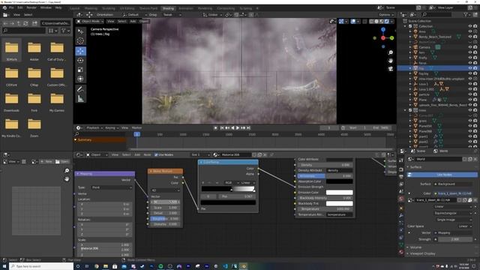The height and width of the screenshot is (270, 480).
Task: Open Spotify icon in Windows taskbar
Action: [160, 266]
